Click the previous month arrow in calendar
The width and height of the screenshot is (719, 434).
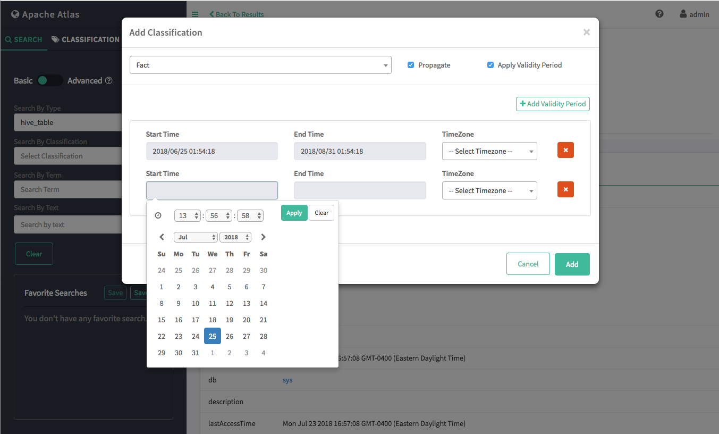click(162, 237)
